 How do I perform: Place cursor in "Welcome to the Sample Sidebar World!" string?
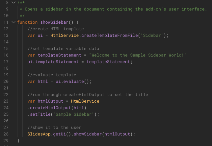tap(138, 55)
